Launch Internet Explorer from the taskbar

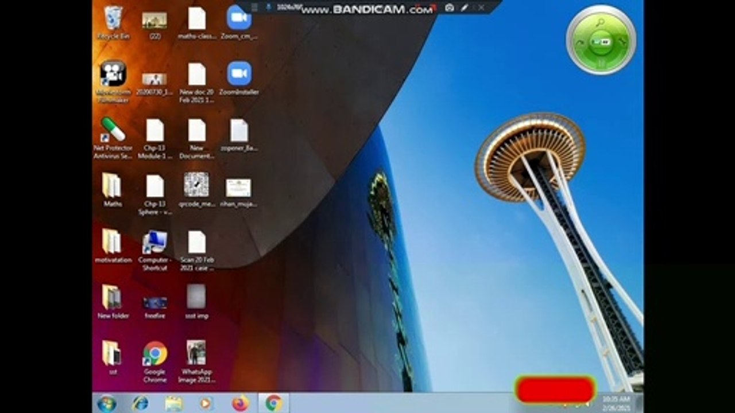coord(140,403)
